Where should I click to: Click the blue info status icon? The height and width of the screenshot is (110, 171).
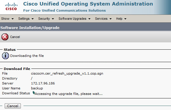pos(6,56)
